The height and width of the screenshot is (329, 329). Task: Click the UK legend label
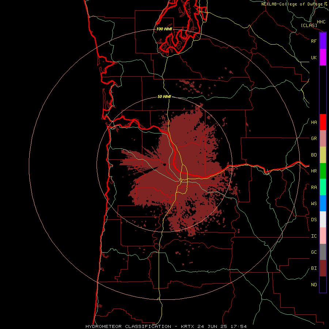[314, 57]
